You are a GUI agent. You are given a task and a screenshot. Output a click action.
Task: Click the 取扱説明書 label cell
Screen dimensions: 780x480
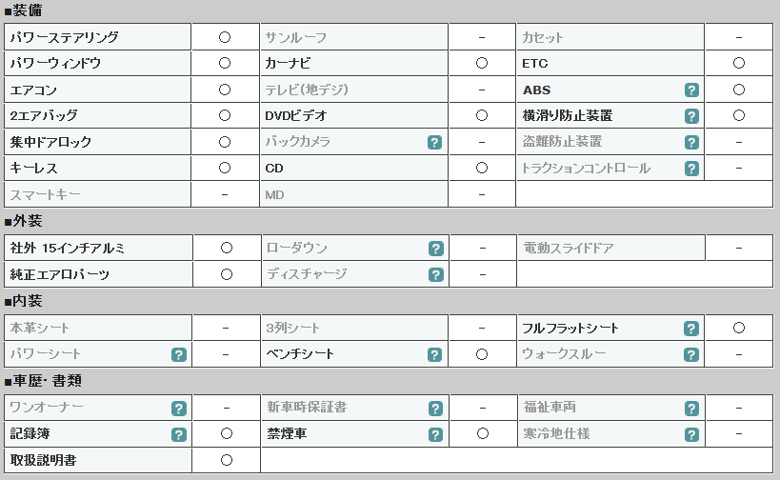(x=98, y=460)
